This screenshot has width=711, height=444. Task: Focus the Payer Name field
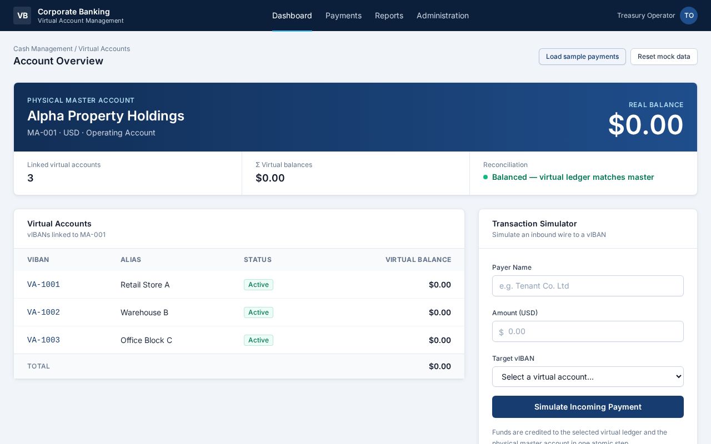coord(588,286)
